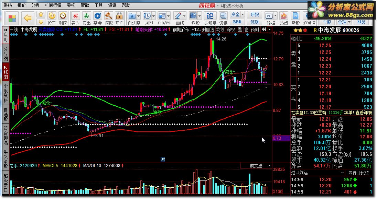Select the 画线 drawing pencil tool
The image size is (377, 199).
[x=178, y=16]
